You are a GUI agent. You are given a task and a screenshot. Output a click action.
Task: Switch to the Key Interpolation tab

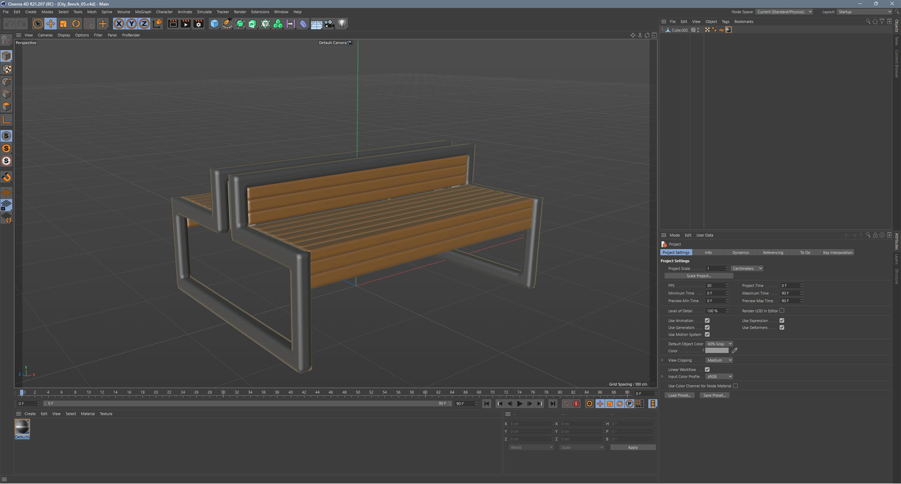click(x=838, y=253)
